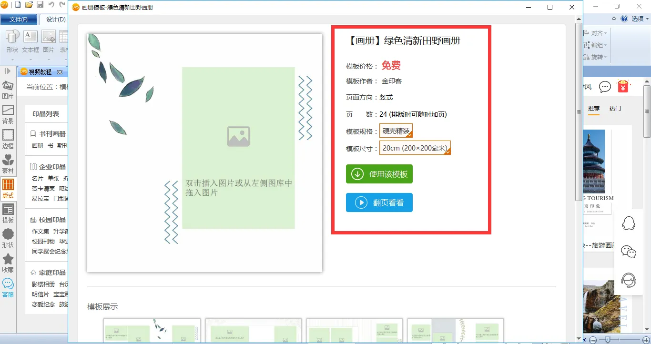Select the 视频教程 document tab

point(40,72)
